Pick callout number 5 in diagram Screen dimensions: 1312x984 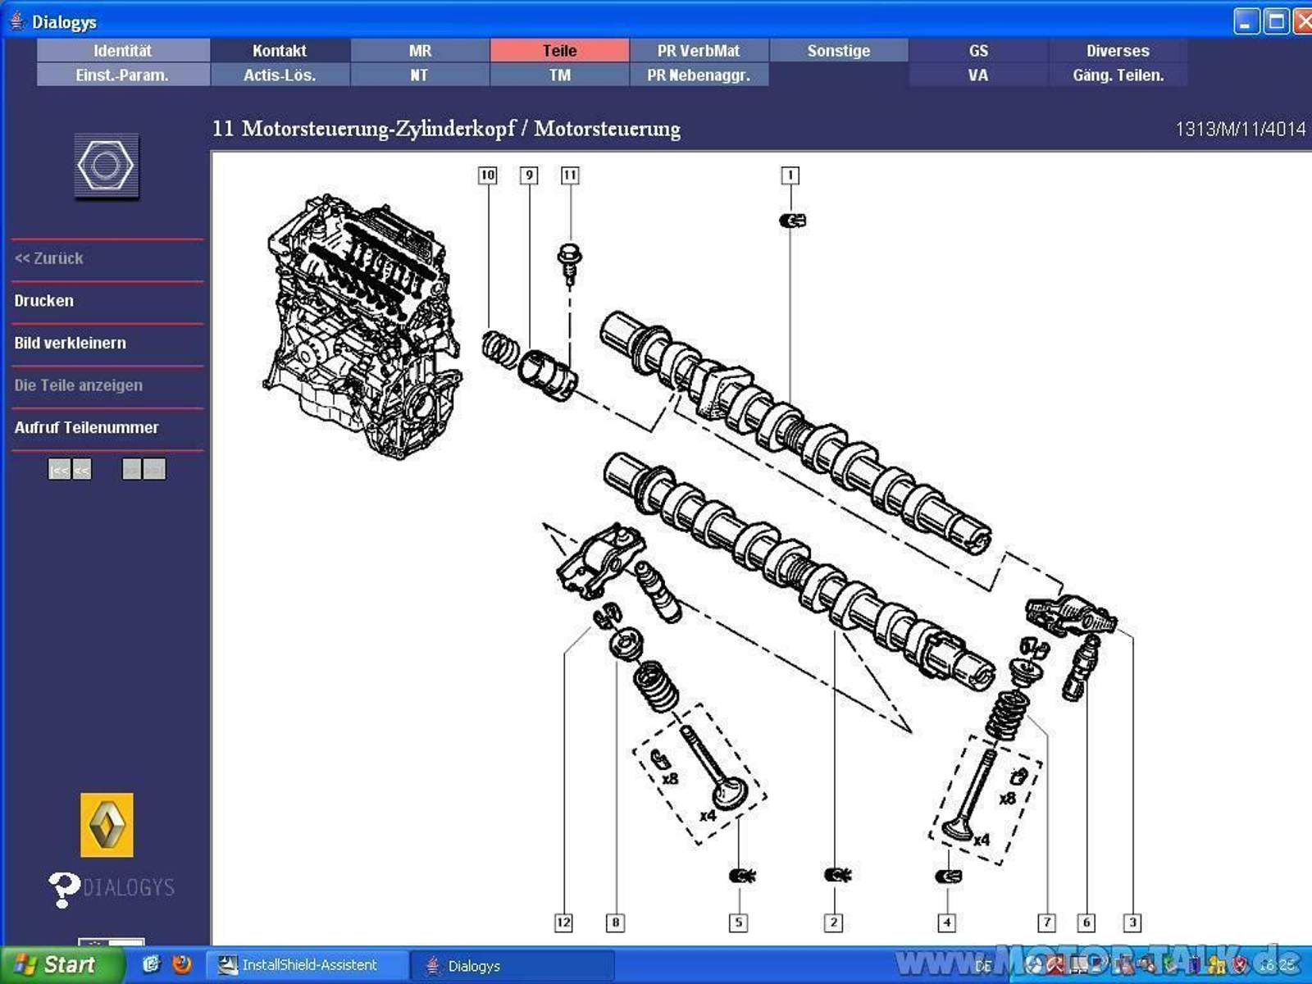(x=738, y=922)
